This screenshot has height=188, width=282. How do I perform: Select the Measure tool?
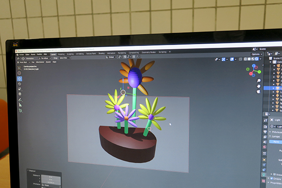(20, 105)
